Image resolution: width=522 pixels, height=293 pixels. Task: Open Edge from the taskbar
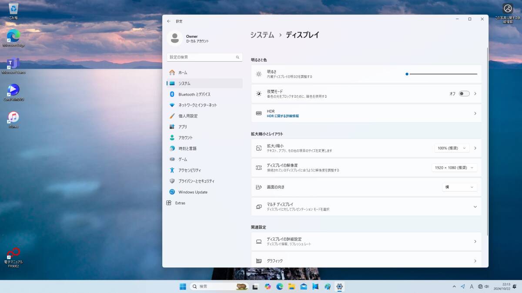tap(280, 286)
